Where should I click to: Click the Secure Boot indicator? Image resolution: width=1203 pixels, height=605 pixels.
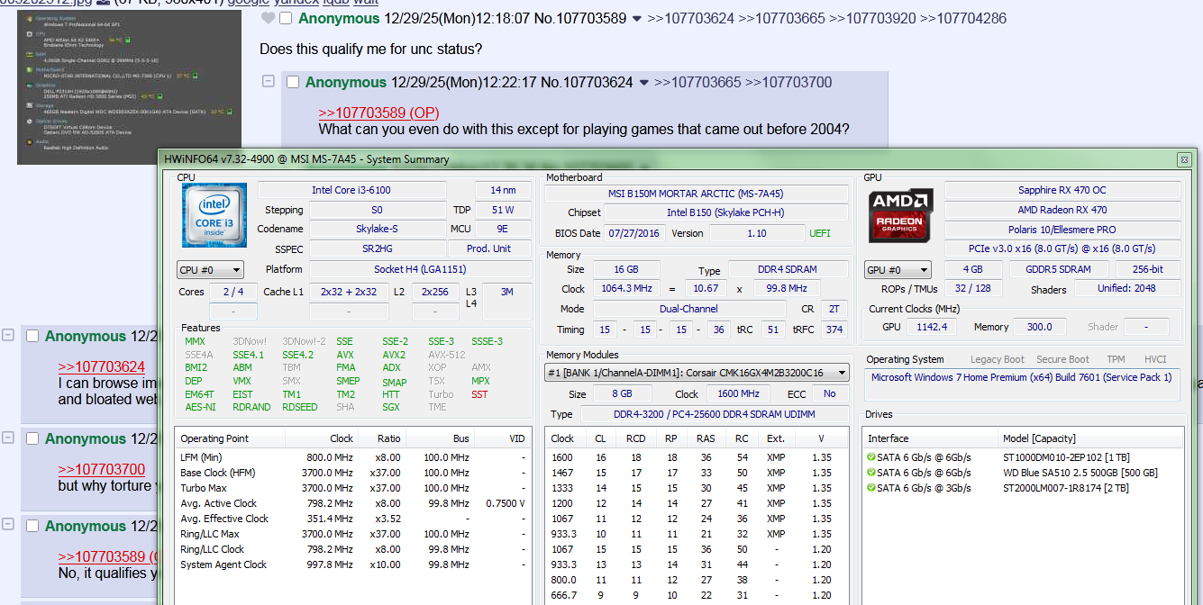(1062, 359)
